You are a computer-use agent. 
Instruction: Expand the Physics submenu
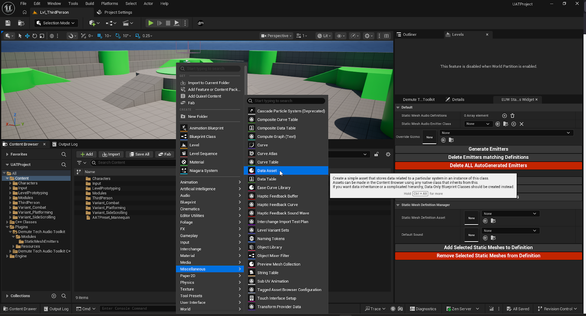pyautogui.click(x=210, y=282)
